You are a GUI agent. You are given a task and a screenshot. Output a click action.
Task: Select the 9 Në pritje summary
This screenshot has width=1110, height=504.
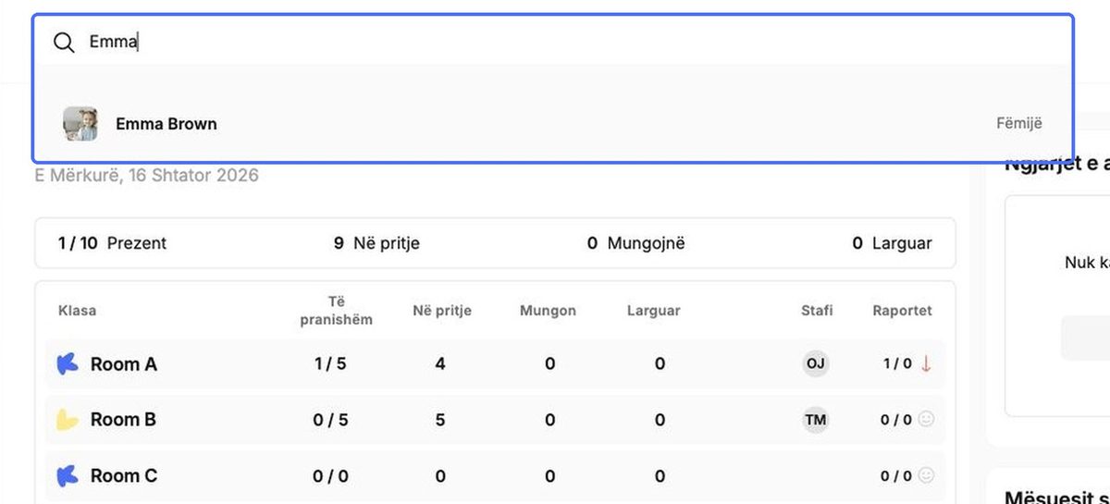(x=376, y=243)
